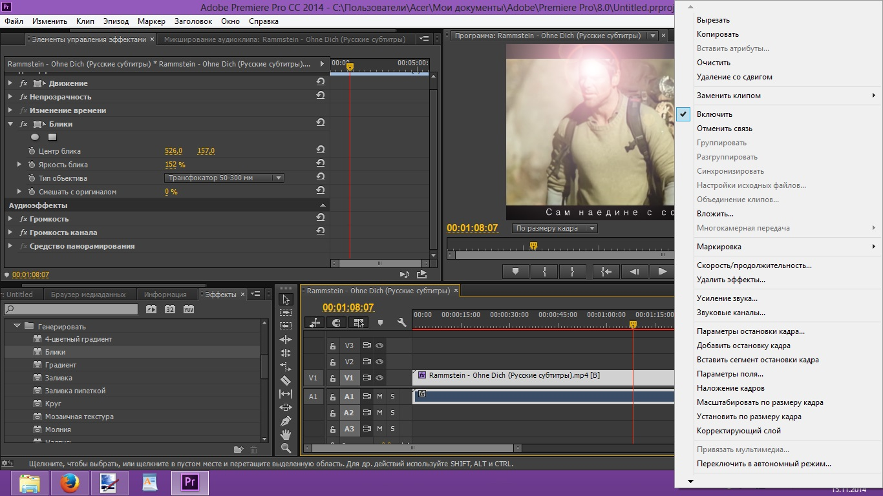
Task: Play the sequence in Program monitor
Action: [662, 272]
